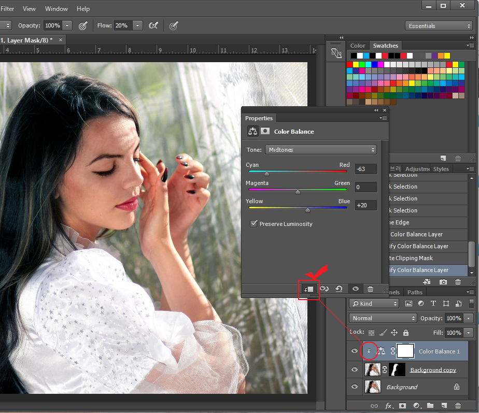Screen dimensions: 479x413
Task: Open the Essentials workspace dropdown
Action: [x=439, y=26]
